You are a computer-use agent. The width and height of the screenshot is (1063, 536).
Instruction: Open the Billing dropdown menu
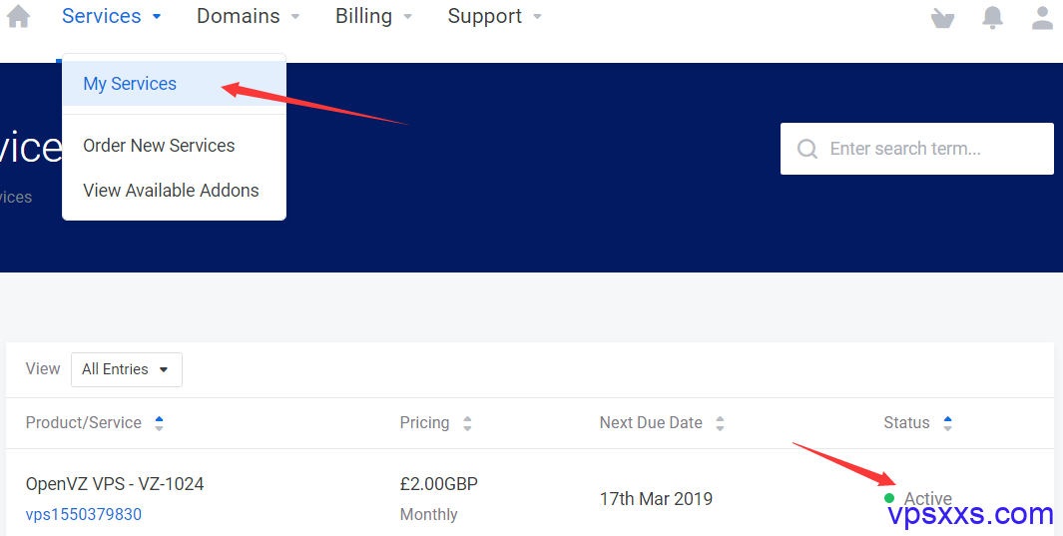point(373,16)
